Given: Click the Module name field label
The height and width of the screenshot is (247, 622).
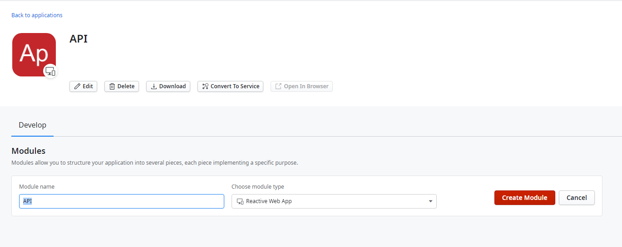Looking at the screenshot, I should click(x=37, y=187).
